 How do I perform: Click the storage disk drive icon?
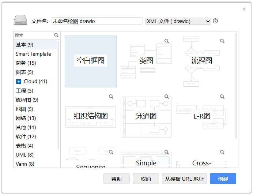click(x=21, y=20)
